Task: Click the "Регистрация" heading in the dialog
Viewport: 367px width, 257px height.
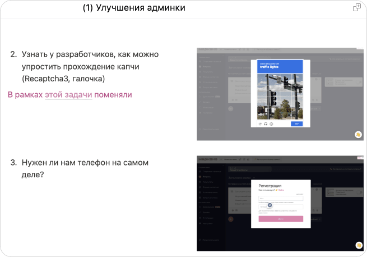Action: point(270,186)
